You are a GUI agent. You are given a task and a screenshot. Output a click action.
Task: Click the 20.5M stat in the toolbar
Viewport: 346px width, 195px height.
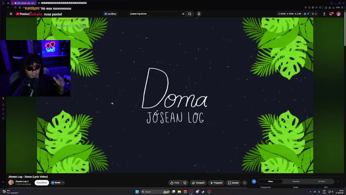tap(282, 14)
